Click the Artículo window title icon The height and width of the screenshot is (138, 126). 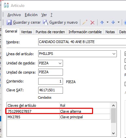click(6, 5)
